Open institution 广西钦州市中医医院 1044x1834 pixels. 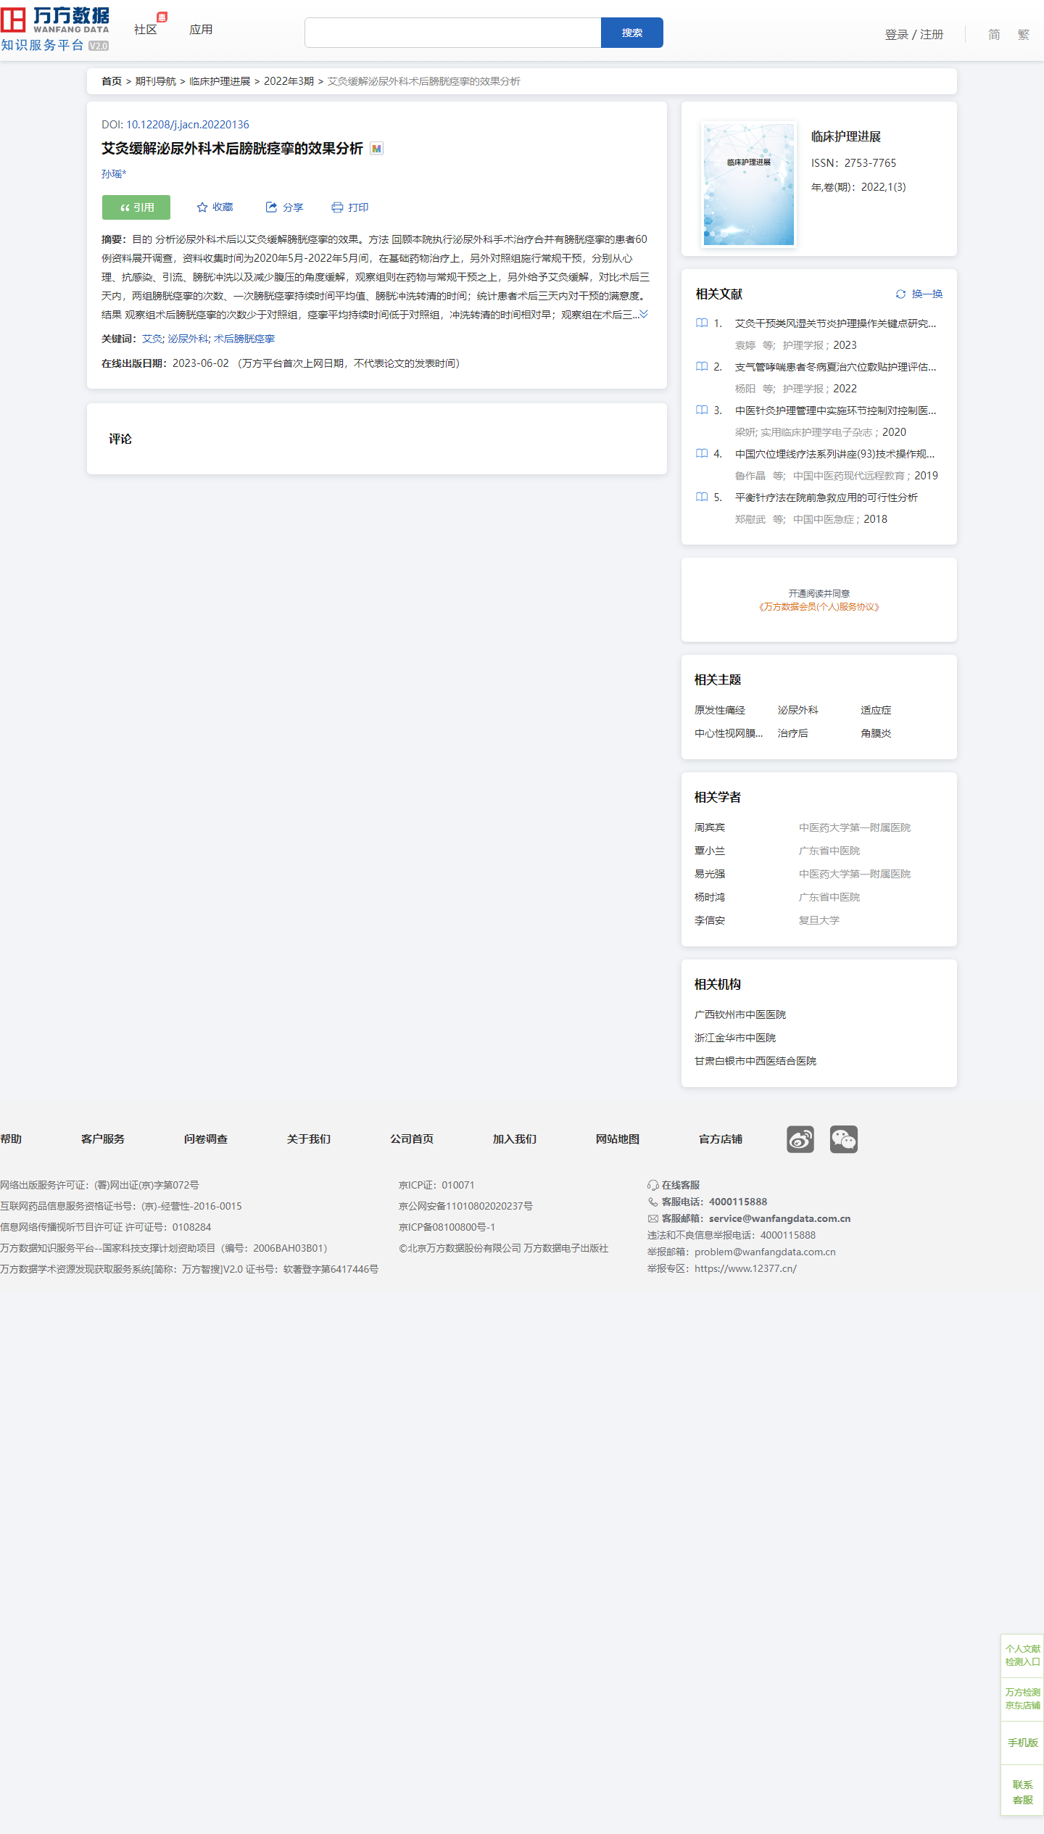[740, 1015]
